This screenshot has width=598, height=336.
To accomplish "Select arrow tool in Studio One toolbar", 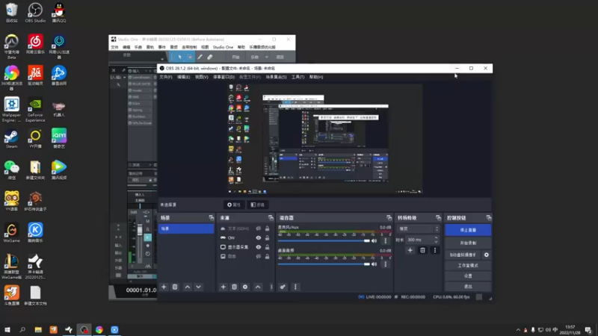I will (x=180, y=57).
